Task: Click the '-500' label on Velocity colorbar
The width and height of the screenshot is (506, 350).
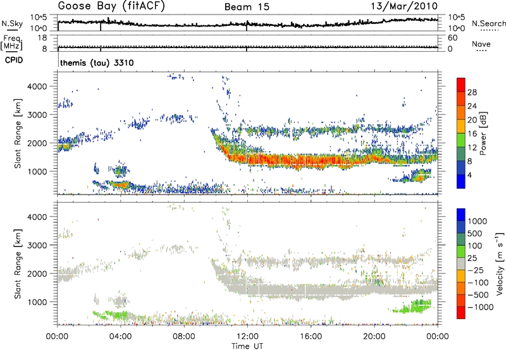Action: (x=478, y=294)
